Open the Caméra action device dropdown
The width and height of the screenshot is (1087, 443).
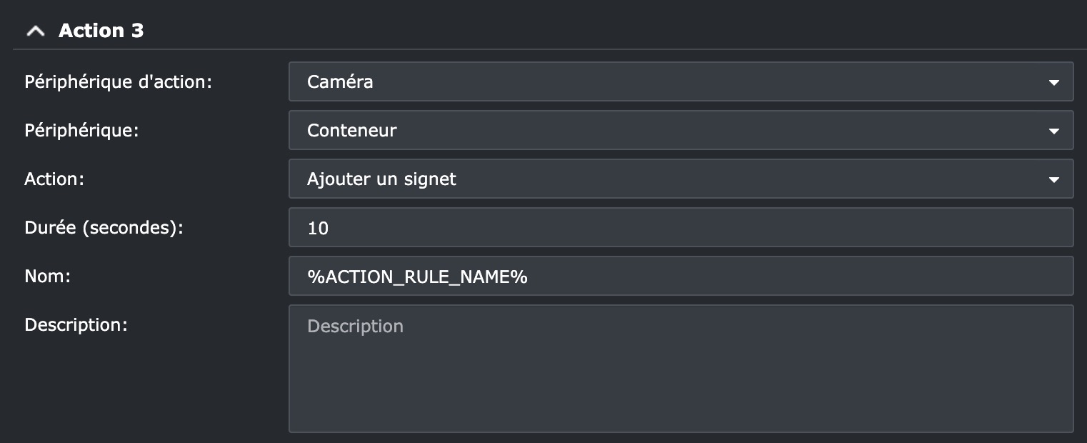(671, 81)
